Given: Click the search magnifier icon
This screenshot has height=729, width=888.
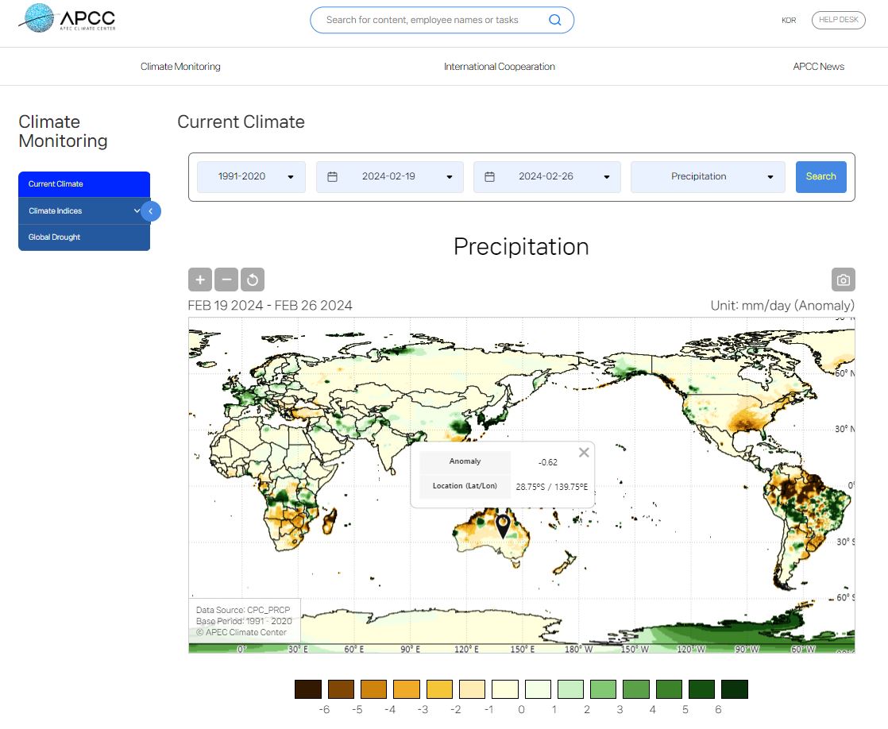Looking at the screenshot, I should pyautogui.click(x=555, y=20).
